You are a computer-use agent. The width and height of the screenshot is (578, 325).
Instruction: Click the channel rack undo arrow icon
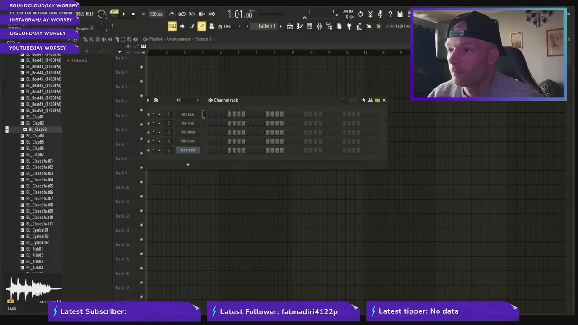click(x=364, y=100)
